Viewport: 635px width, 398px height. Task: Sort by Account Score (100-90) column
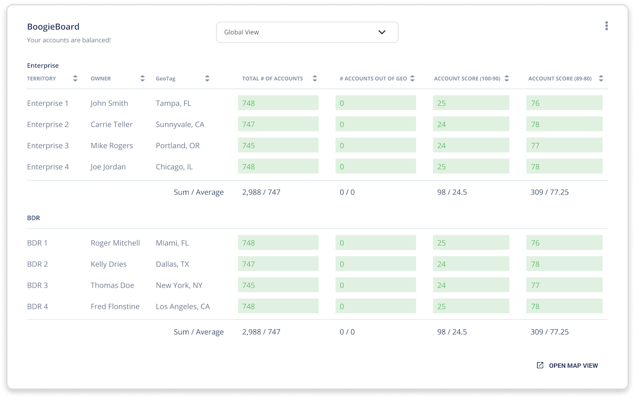click(506, 79)
